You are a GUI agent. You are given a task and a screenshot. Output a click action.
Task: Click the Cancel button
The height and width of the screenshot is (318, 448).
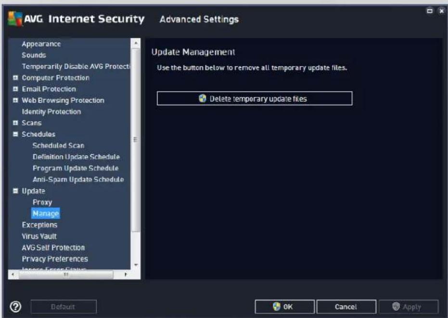pyautogui.click(x=346, y=307)
